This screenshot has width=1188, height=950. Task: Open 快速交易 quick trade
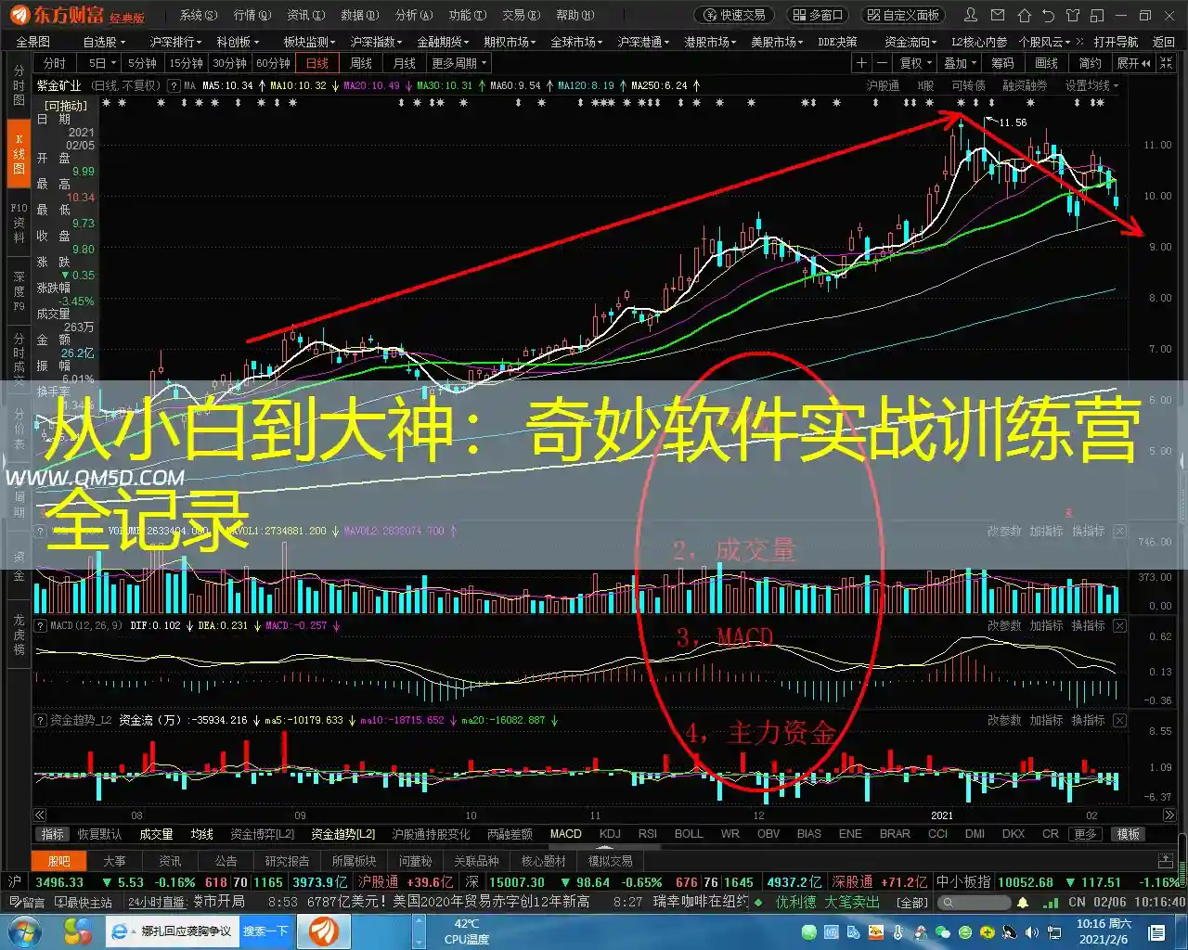point(735,15)
